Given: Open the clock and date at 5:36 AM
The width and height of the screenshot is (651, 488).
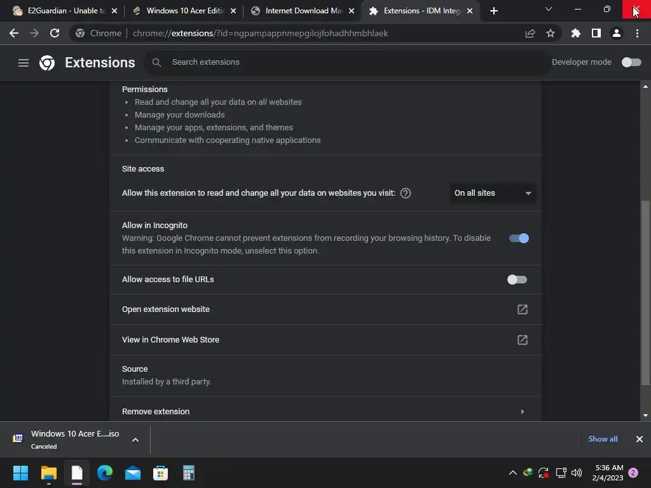Looking at the screenshot, I should [x=608, y=473].
